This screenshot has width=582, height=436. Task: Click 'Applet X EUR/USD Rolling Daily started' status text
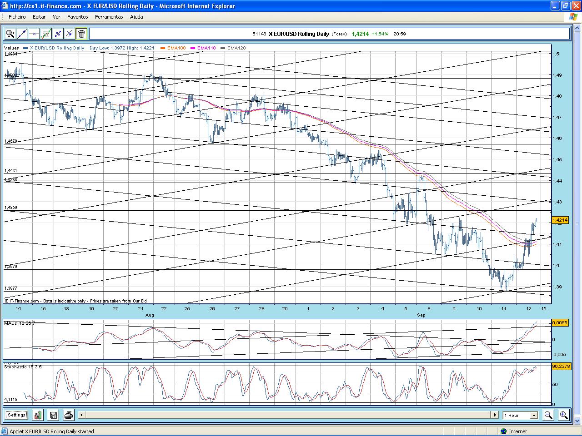tap(52, 431)
